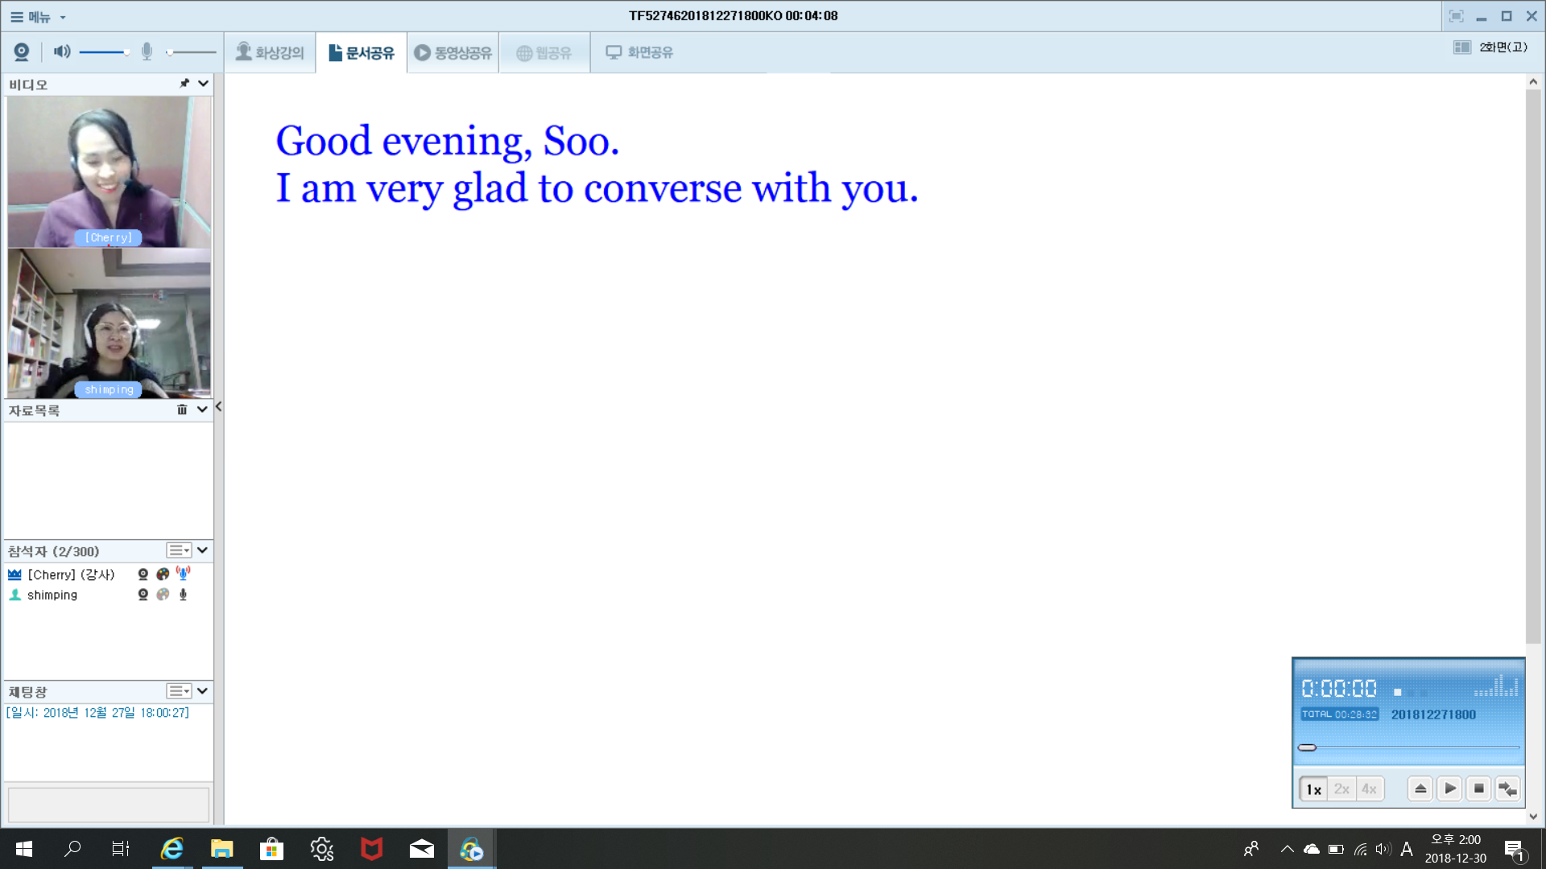This screenshot has height=869, width=1546.
Task: Open the 메뉴 button
Action: pos(37,16)
